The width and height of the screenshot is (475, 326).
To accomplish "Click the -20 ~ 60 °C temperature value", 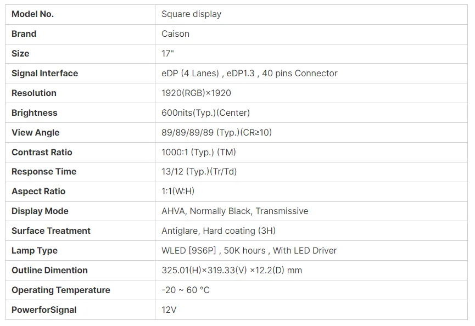I will [185, 290].
